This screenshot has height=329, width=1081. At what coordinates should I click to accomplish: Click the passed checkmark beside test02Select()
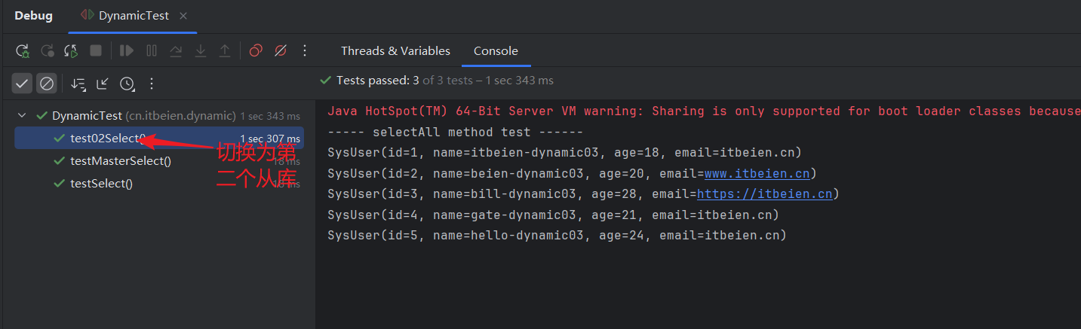coord(59,139)
